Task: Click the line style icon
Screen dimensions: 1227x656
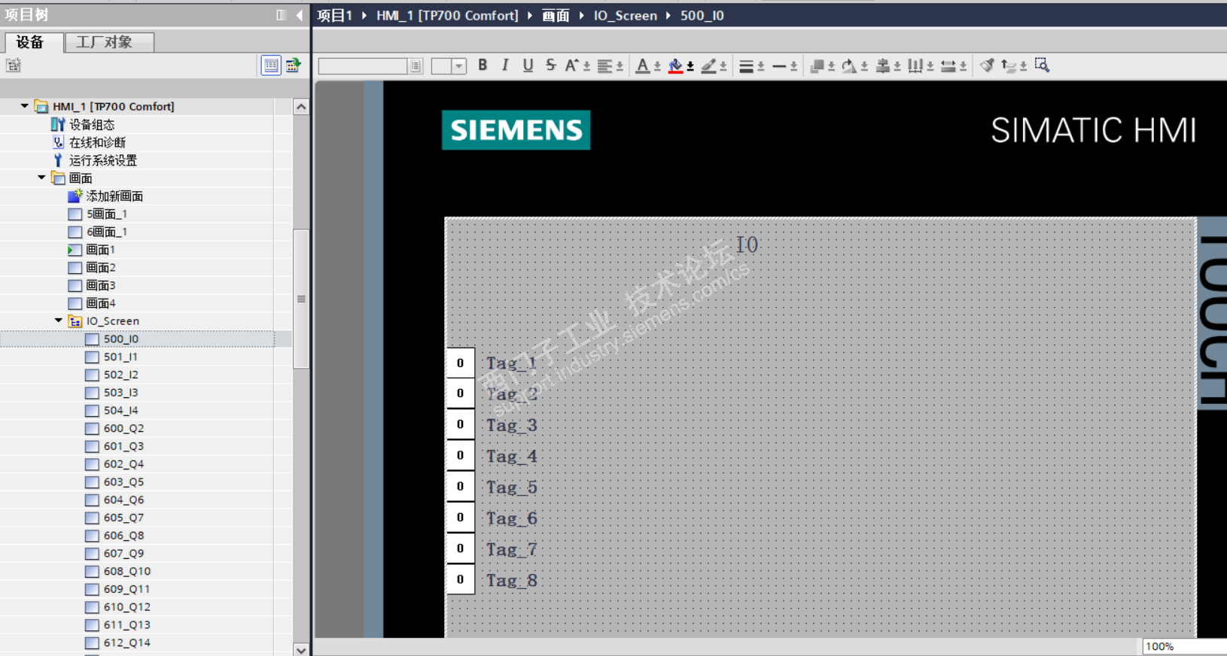Action: pyautogui.click(x=779, y=66)
